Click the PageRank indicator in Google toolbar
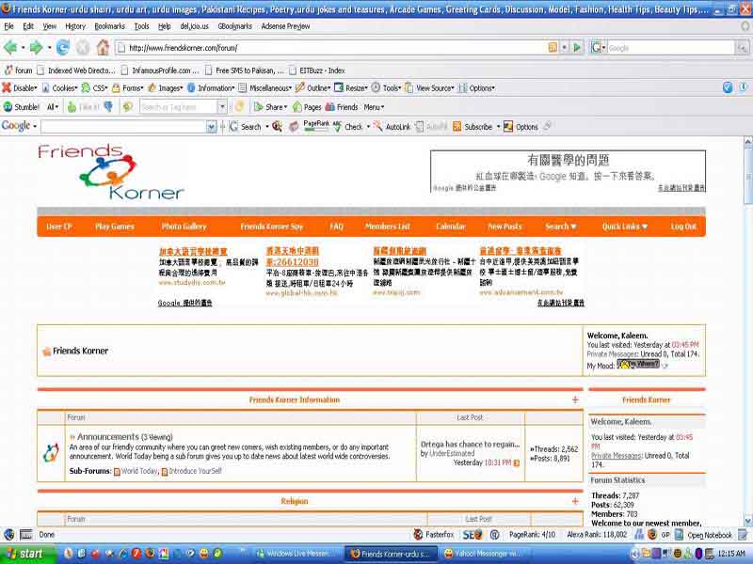Viewport: 753px width, 564px height. click(316, 126)
